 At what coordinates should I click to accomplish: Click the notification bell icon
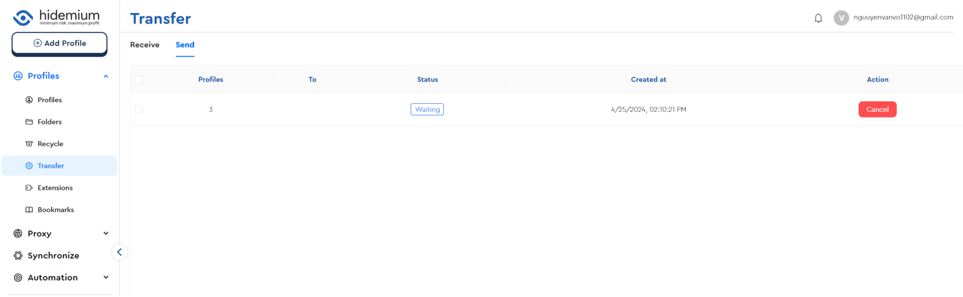pyautogui.click(x=818, y=19)
